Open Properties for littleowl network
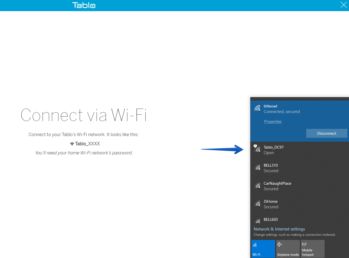The height and width of the screenshot is (258, 349). 273,121
